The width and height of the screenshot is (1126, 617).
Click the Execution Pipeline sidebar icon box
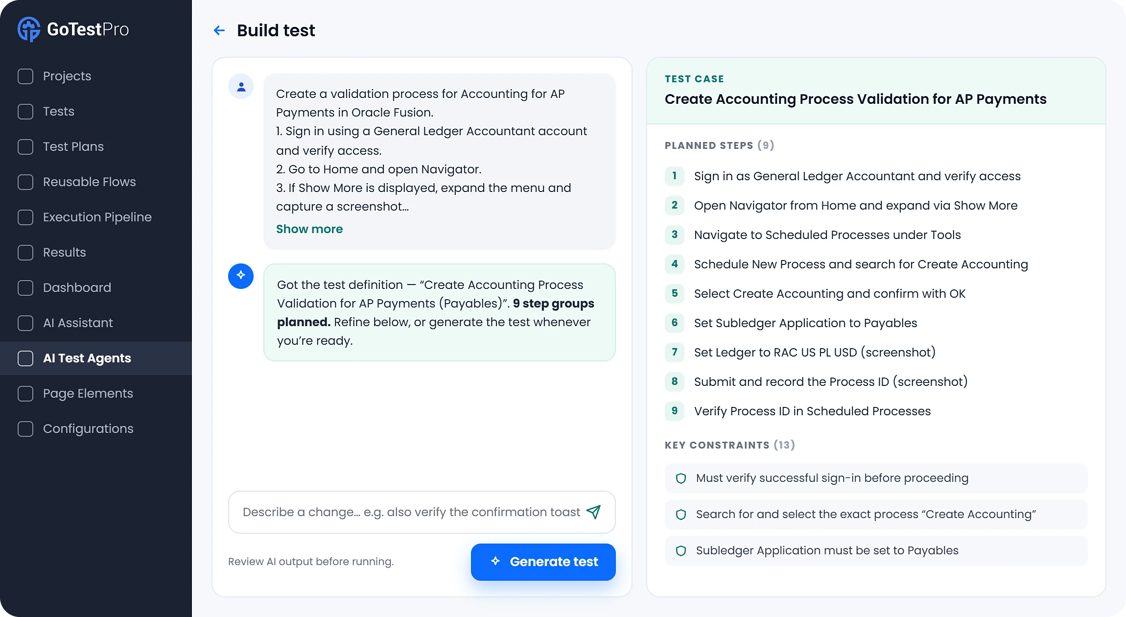(25, 217)
